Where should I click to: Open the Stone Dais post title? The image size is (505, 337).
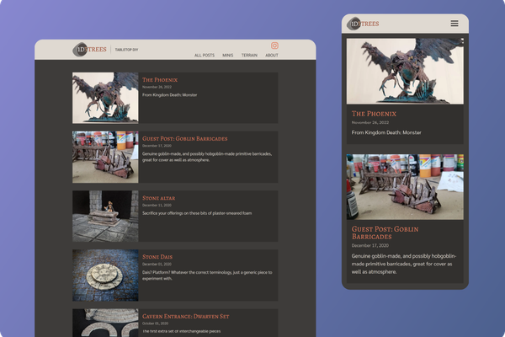coord(157,257)
